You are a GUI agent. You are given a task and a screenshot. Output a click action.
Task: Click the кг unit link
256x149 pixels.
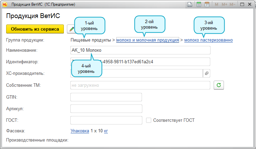[x=106, y=131]
